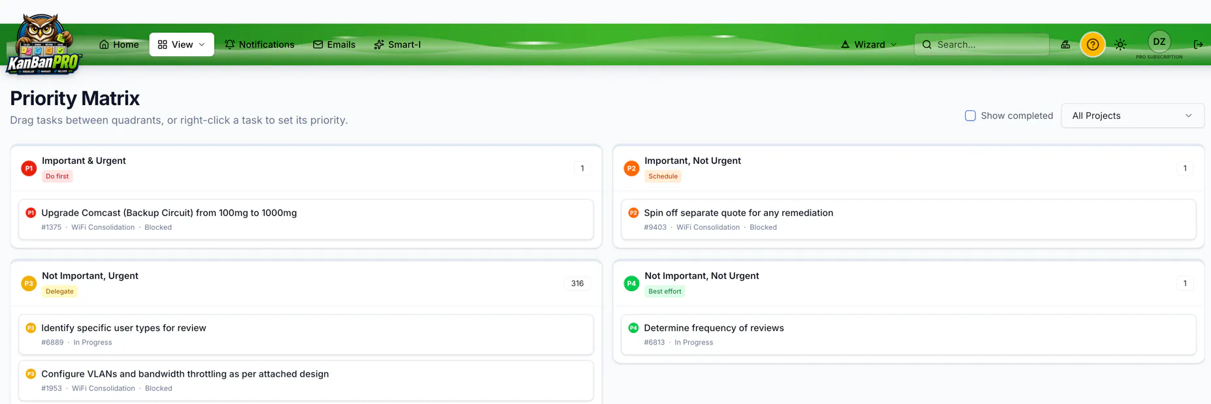The height and width of the screenshot is (404, 1211).
Task: Click P2 badge in Important, Not Urgent header
Action: point(631,168)
